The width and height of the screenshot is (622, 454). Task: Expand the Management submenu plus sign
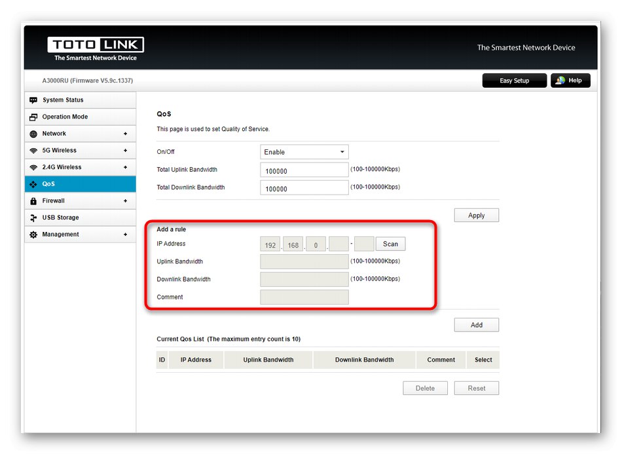pos(125,235)
